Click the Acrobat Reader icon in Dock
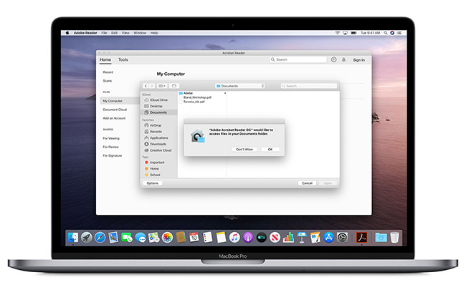The height and width of the screenshot is (290, 466). coord(362,237)
